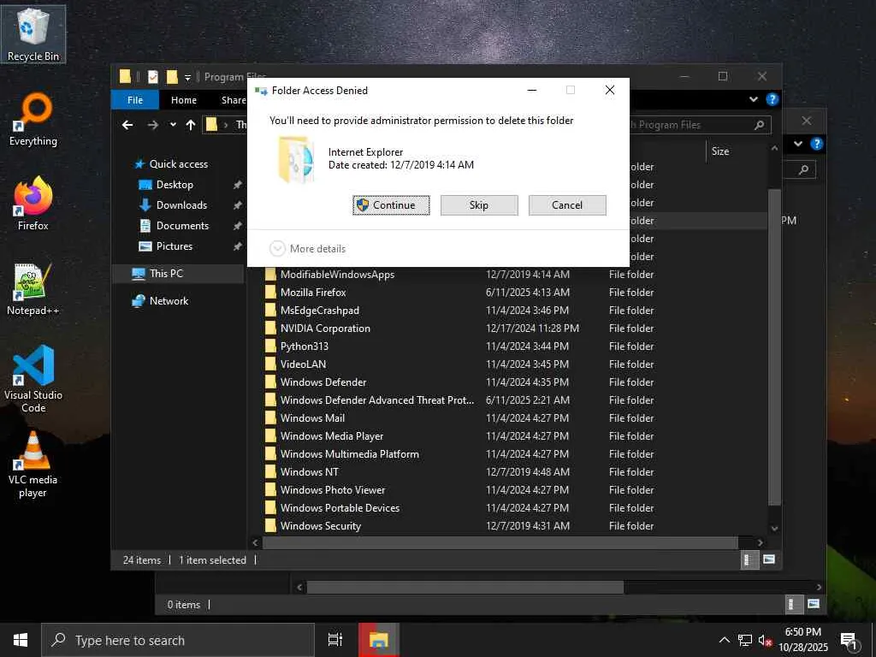Open the notification center icon

click(x=849, y=641)
